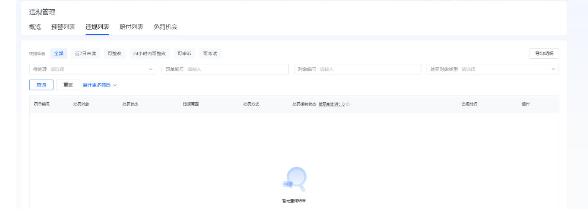Select the 全部 quick filter
This screenshot has width=588, height=209.
pos(59,54)
